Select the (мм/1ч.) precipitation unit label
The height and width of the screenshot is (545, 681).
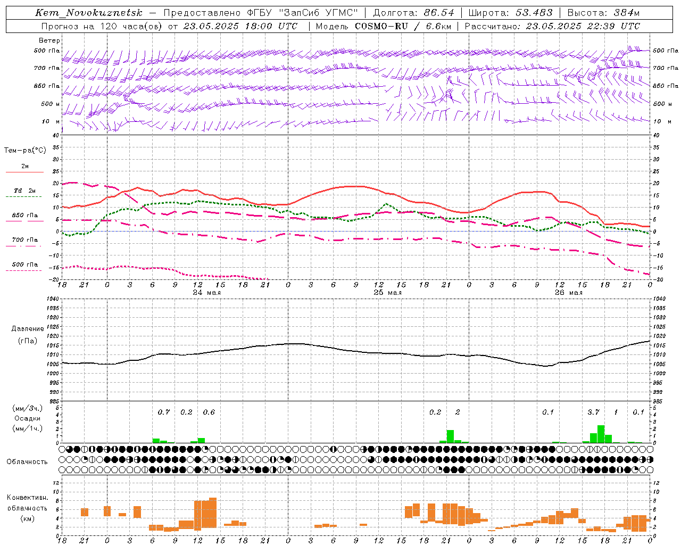pos(27,428)
